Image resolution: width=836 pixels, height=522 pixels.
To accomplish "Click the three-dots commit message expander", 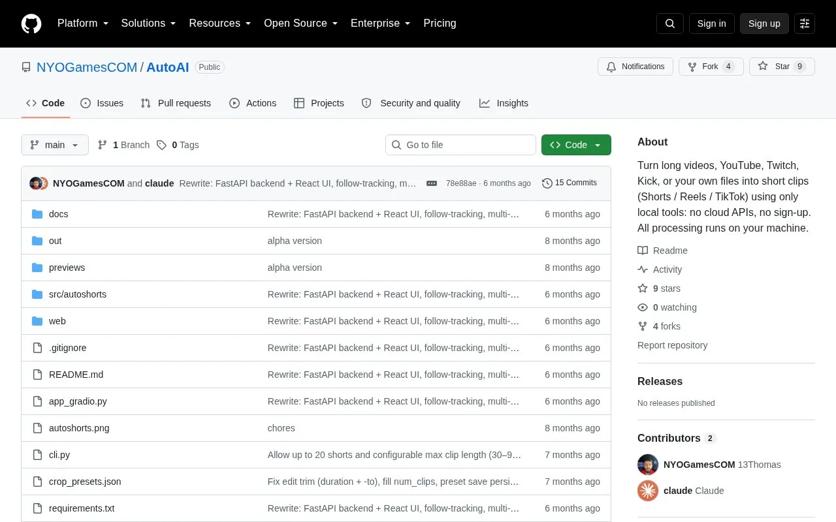I will coord(432,183).
